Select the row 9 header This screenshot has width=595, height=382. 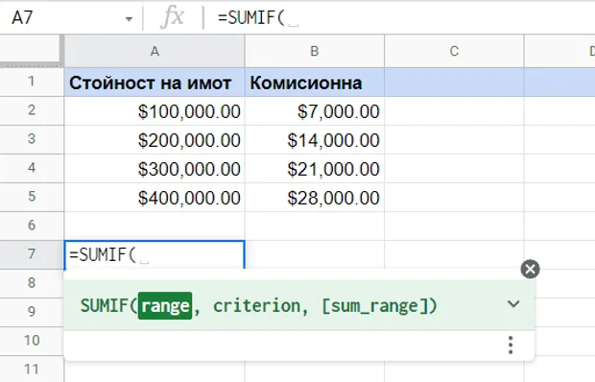(x=32, y=312)
